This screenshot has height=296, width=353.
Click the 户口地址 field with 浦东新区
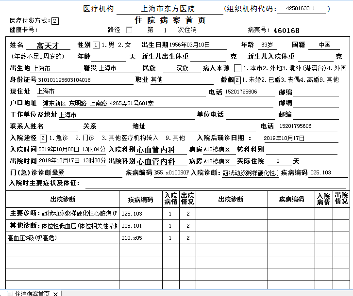[x=157, y=104]
